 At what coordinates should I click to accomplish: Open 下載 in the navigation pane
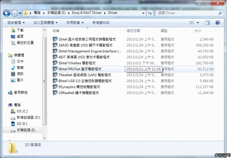17,30
